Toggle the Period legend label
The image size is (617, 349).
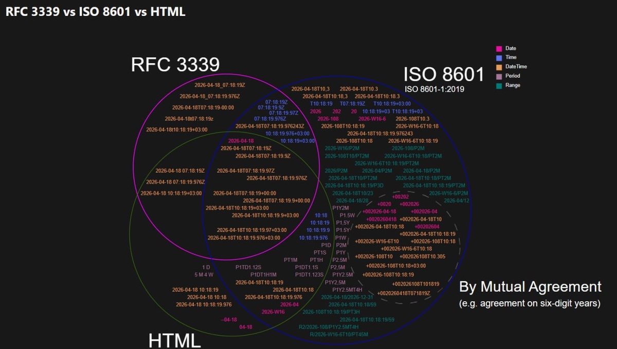tap(513, 76)
